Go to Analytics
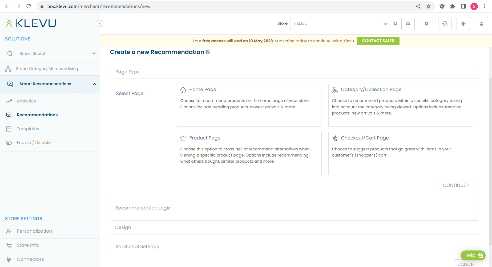The height and width of the screenshot is (267, 492). click(x=26, y=101)
